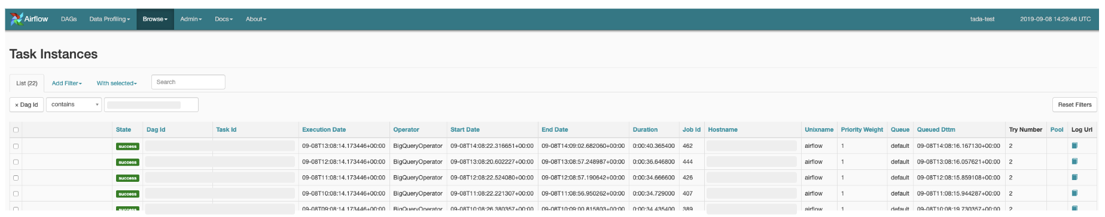Check the row with Job Id 444
The width and height of the screenshot is (1105, 217).
click(16, 162)
